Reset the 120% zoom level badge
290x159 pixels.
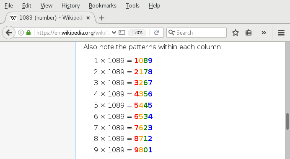coord(137,33)
